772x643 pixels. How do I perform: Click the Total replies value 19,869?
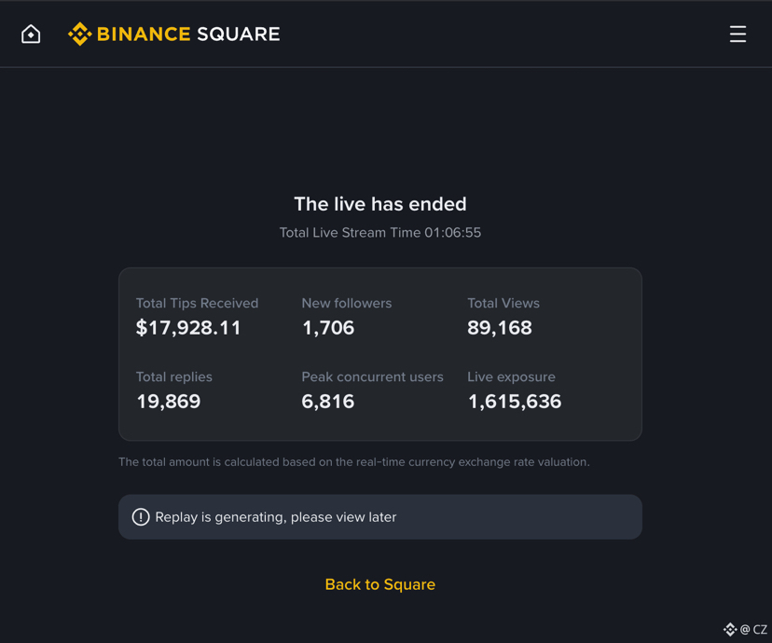pos(169,402)
